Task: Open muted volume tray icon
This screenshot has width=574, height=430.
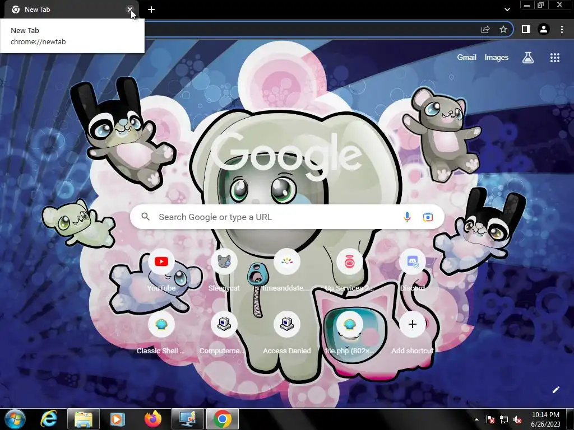Action: [517, 420]
